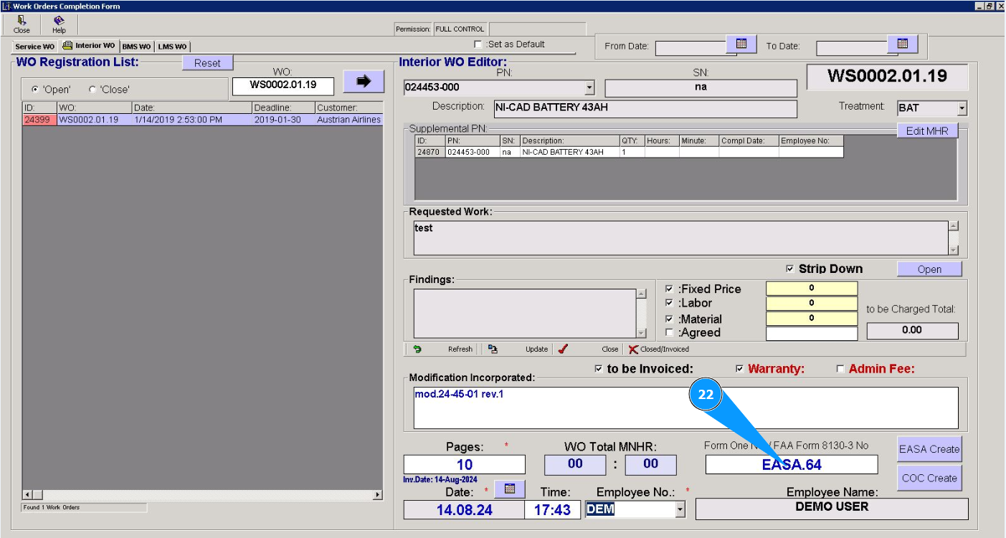Switch to the BMS WO tab
The width and height of the screenshot is (1006, 538).
[x=136, y=47]
